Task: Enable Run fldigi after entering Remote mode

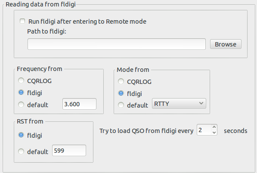Action: pyautogui.click(x=22, y=21)
